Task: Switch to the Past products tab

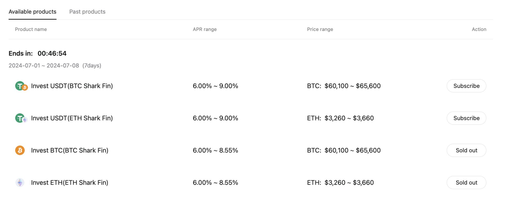Action: (x=87, y=12)
